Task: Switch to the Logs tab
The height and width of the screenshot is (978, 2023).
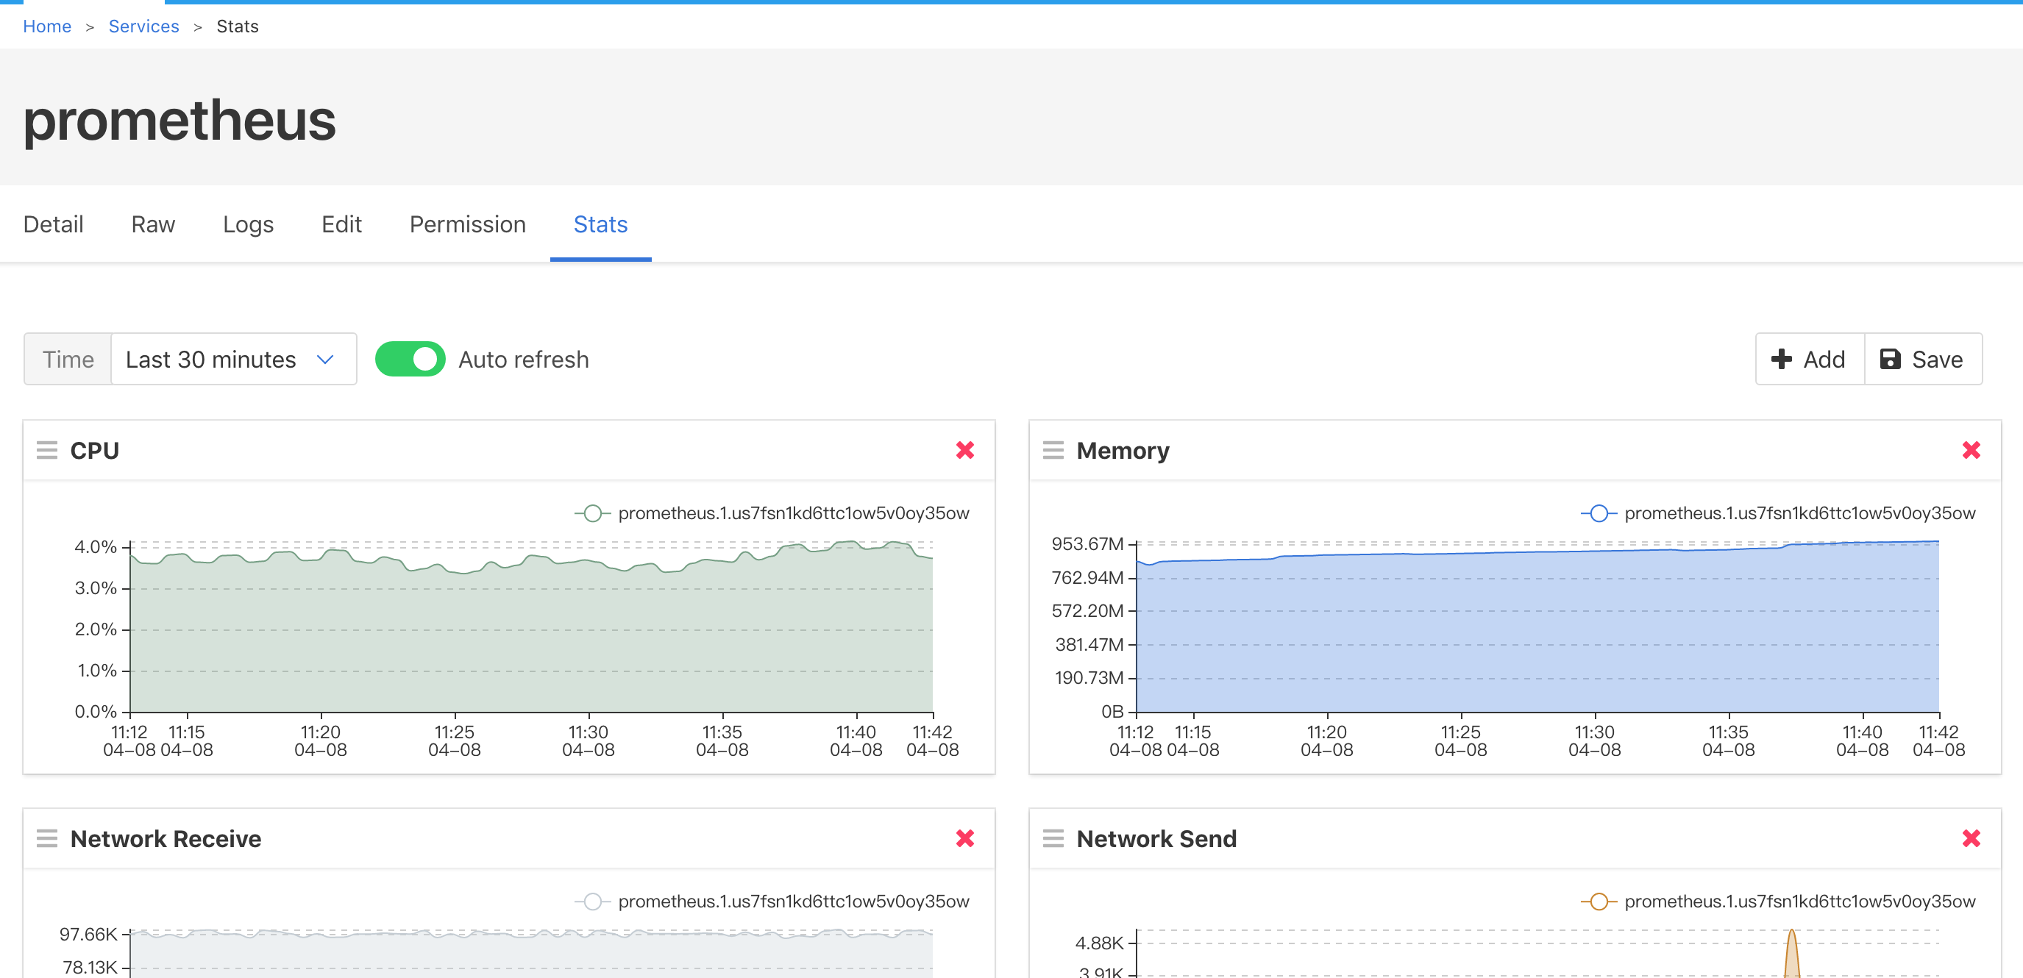Action: (x=247, y=224)
